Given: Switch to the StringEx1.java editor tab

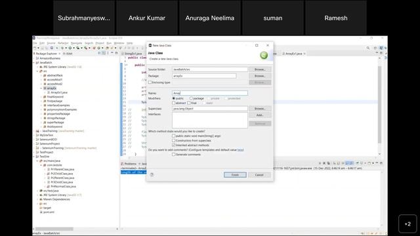Looking at the screenshot, I should tap(133, 54).
